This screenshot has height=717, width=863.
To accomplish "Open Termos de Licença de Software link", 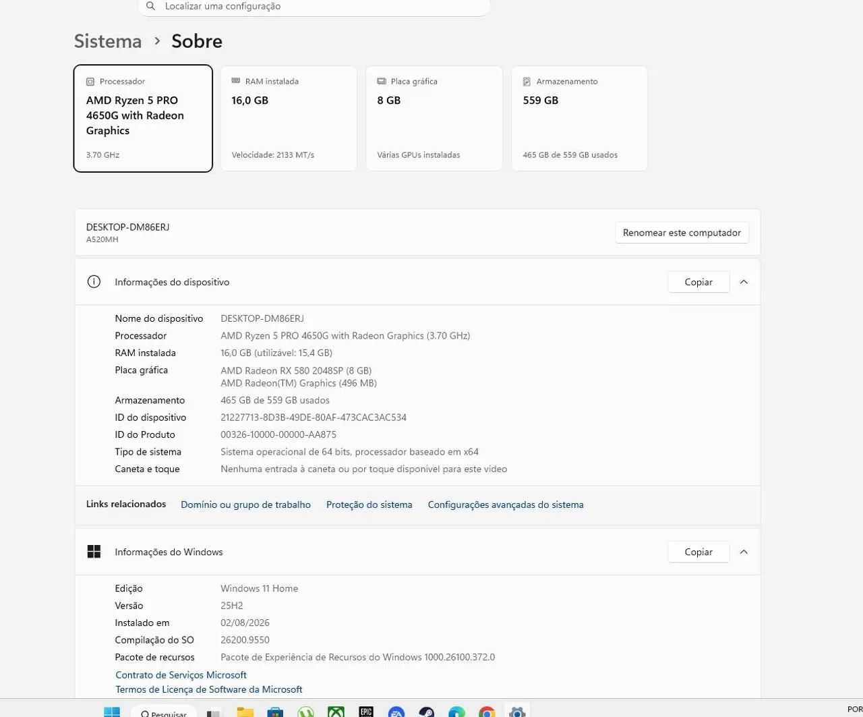I will (209, 689).
